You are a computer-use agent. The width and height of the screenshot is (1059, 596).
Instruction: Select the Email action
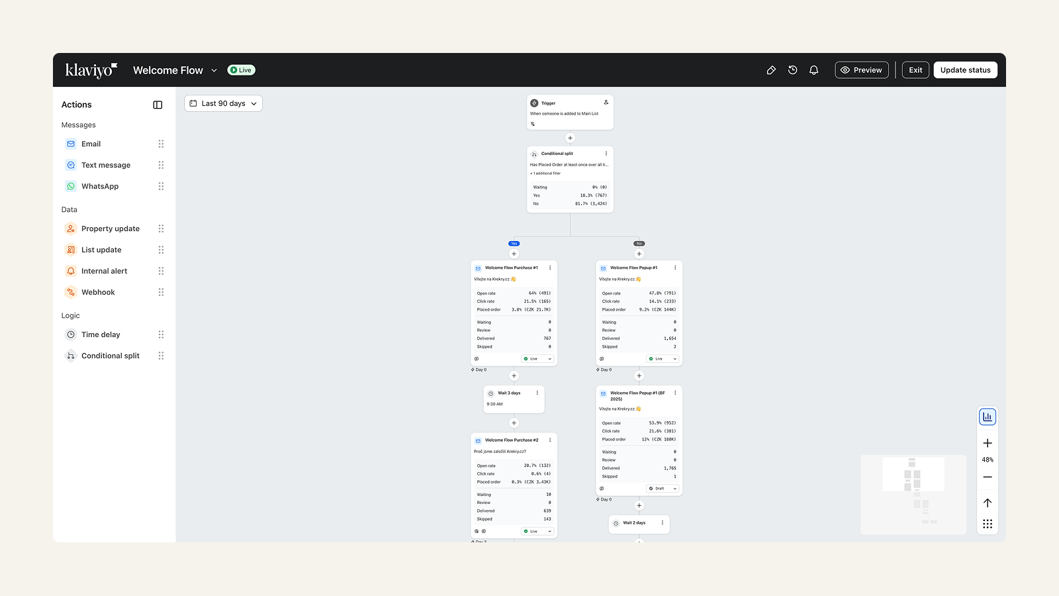[91, 144]
